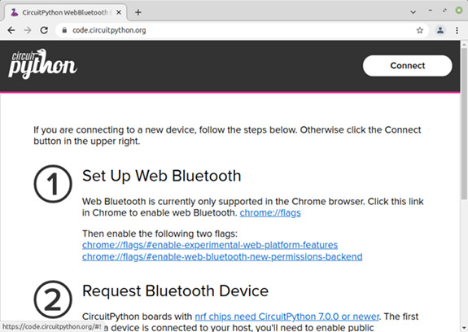Viewport: 468px width, 332px height.
Task: Reload the page with the refresh icon
Action: (x=44, y=30)
